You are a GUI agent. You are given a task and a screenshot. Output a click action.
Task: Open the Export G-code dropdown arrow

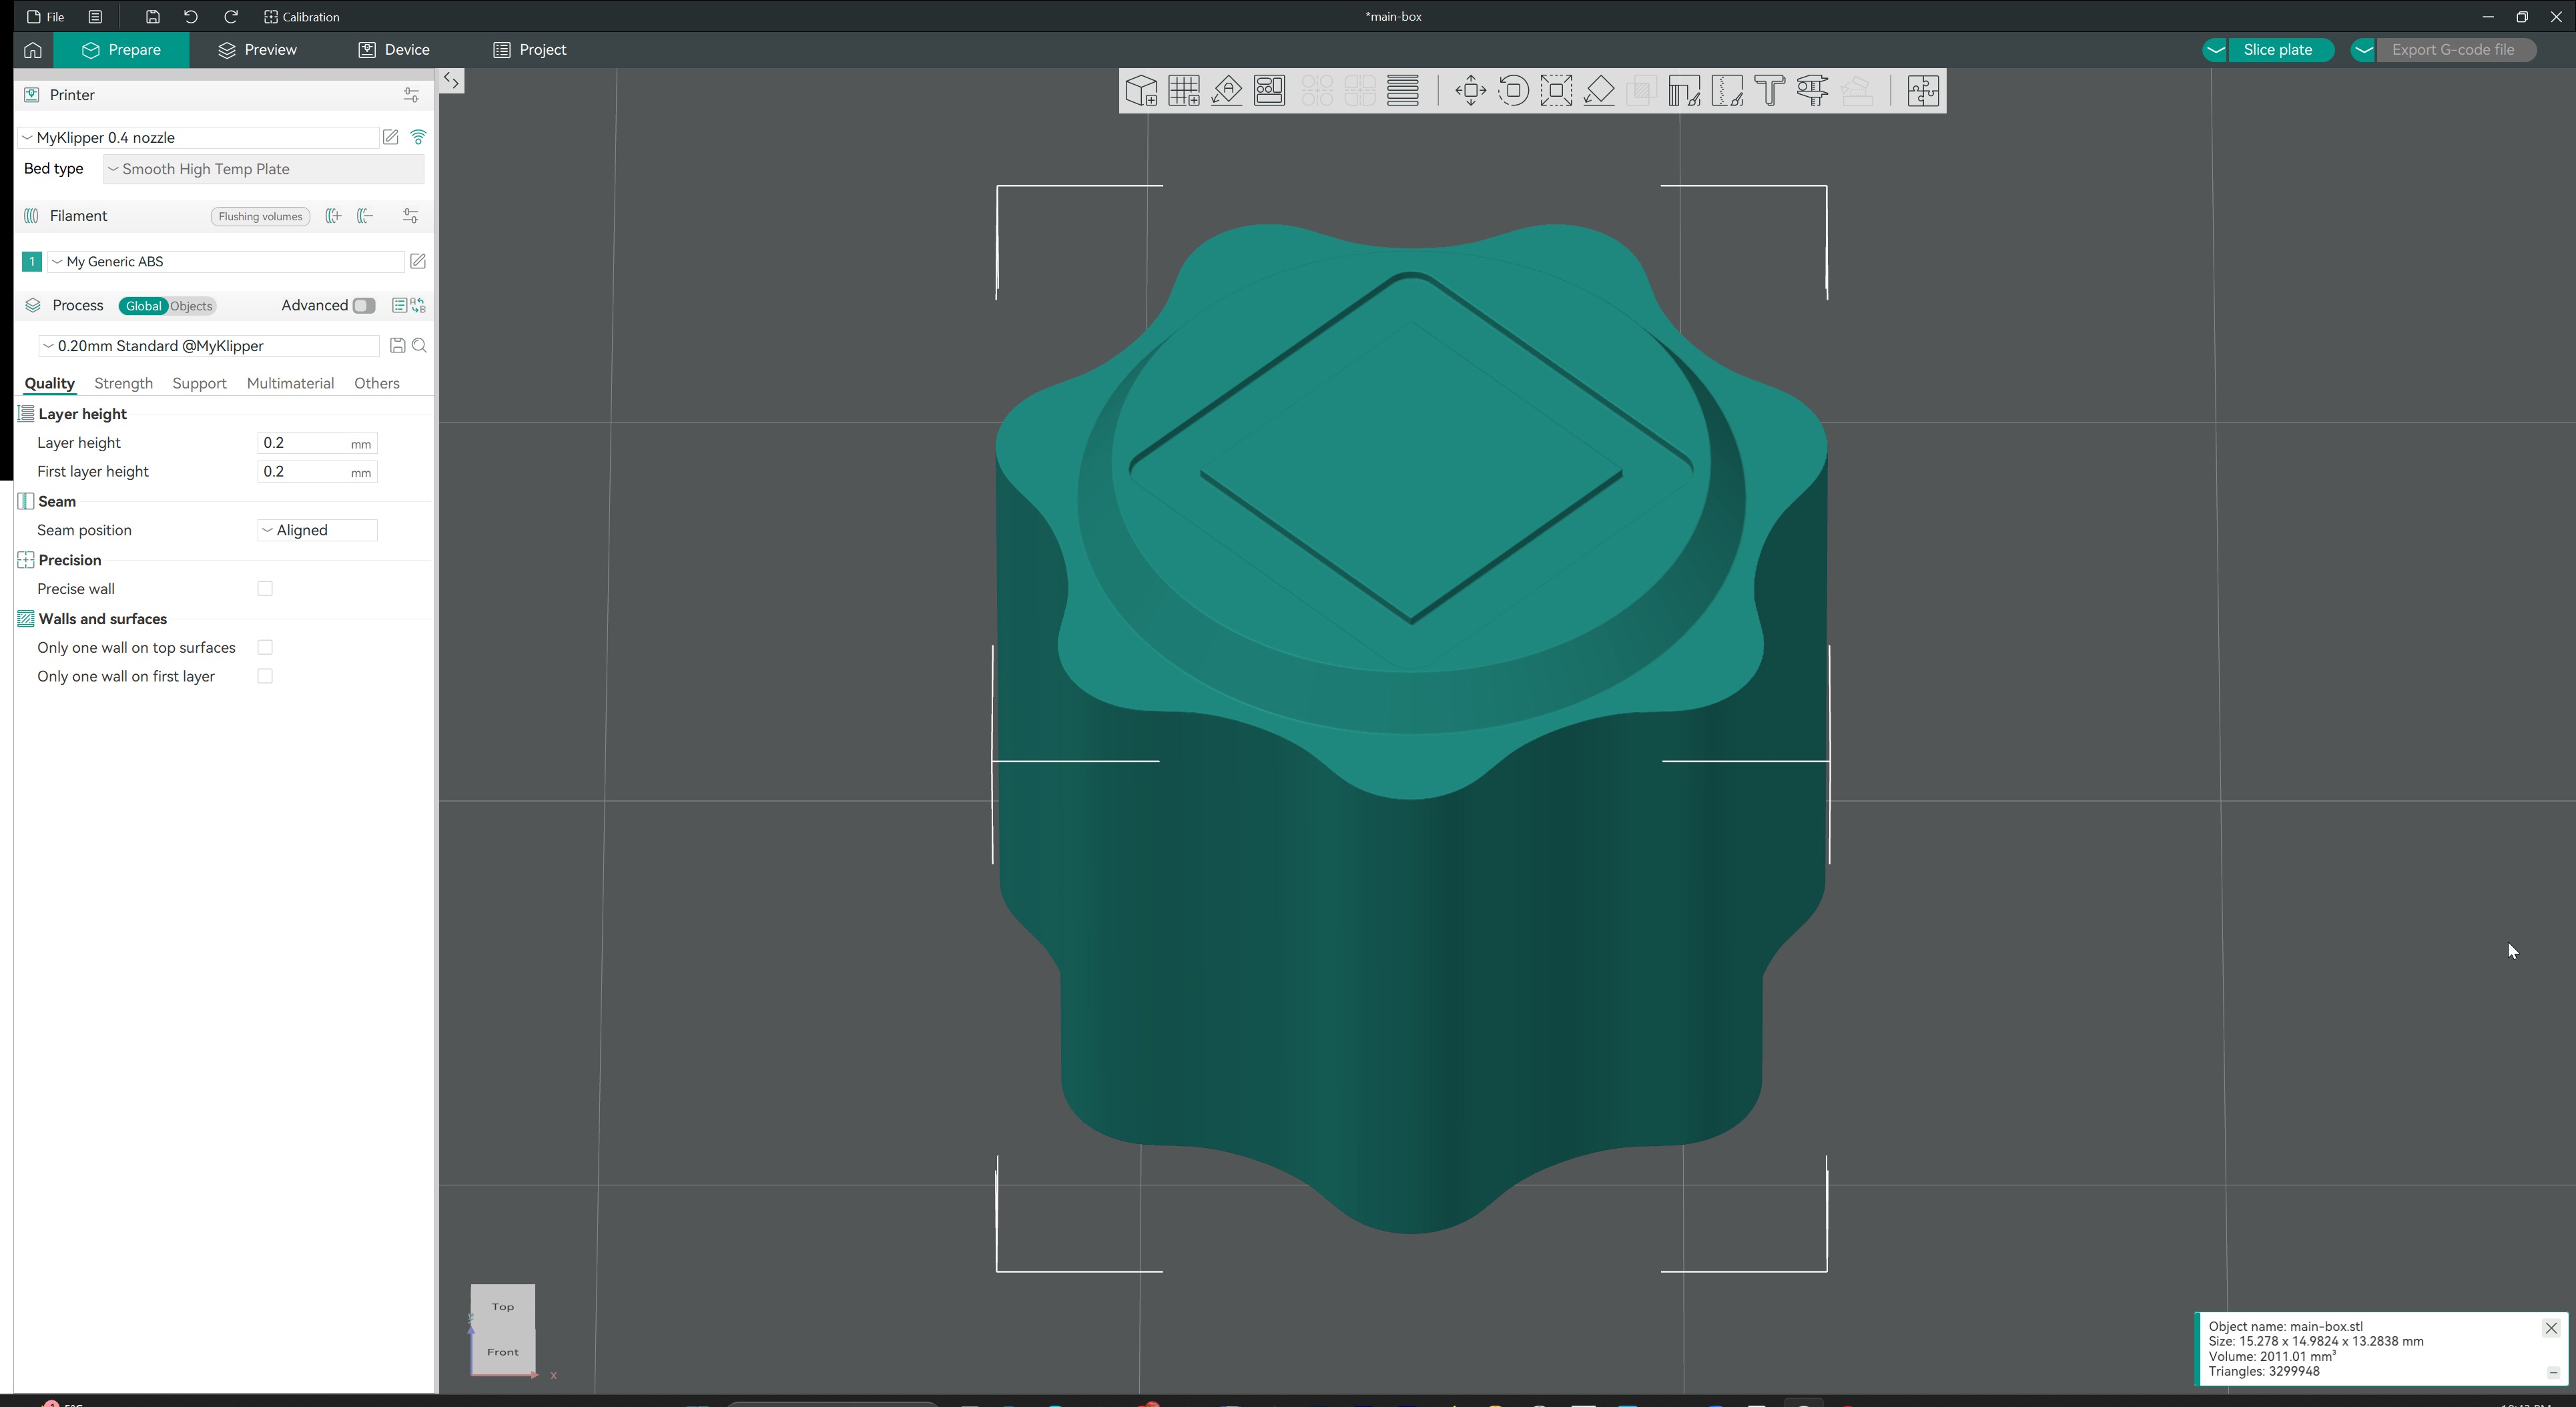[x=2363, y=50]
